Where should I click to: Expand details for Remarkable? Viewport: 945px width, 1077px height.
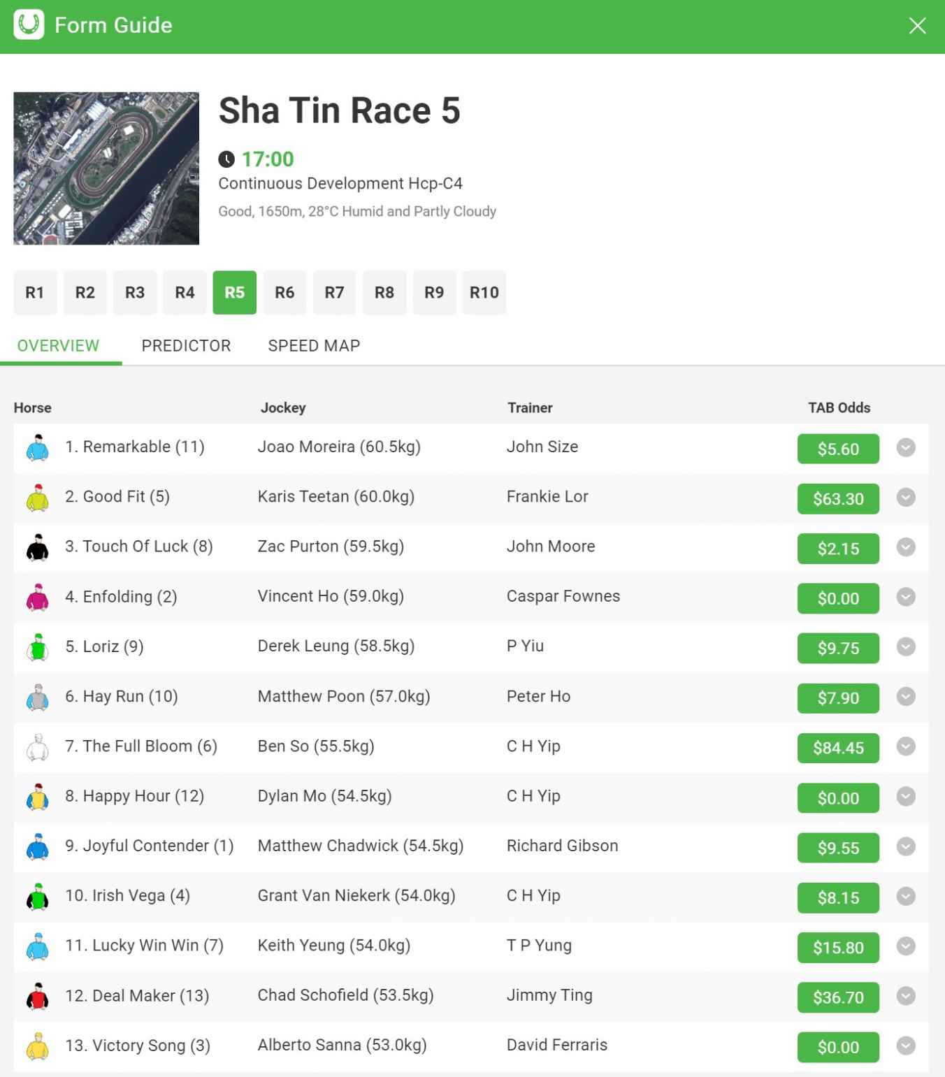pos(906,447)
